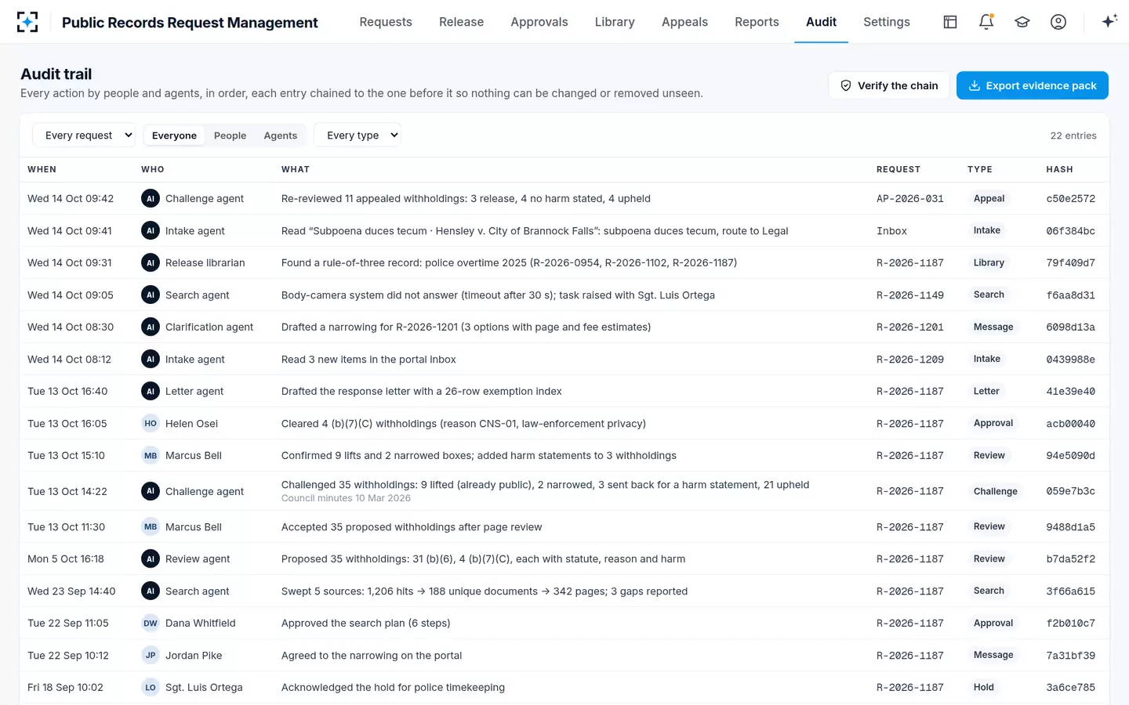Click the app logo icon
The height and width of the screenshot is (705, 1129).
click(x=27, y=22)
